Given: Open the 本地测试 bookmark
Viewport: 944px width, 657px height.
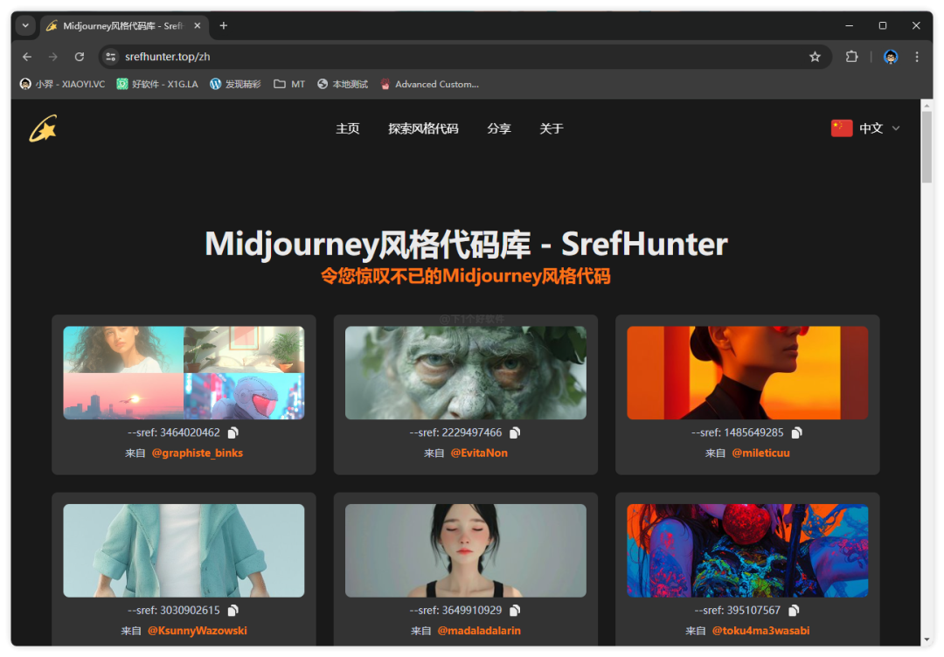Looking at the screenshot, I should click(343, 84).
